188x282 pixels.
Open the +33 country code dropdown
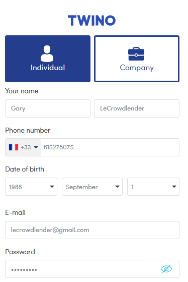(x=23, y=147)
